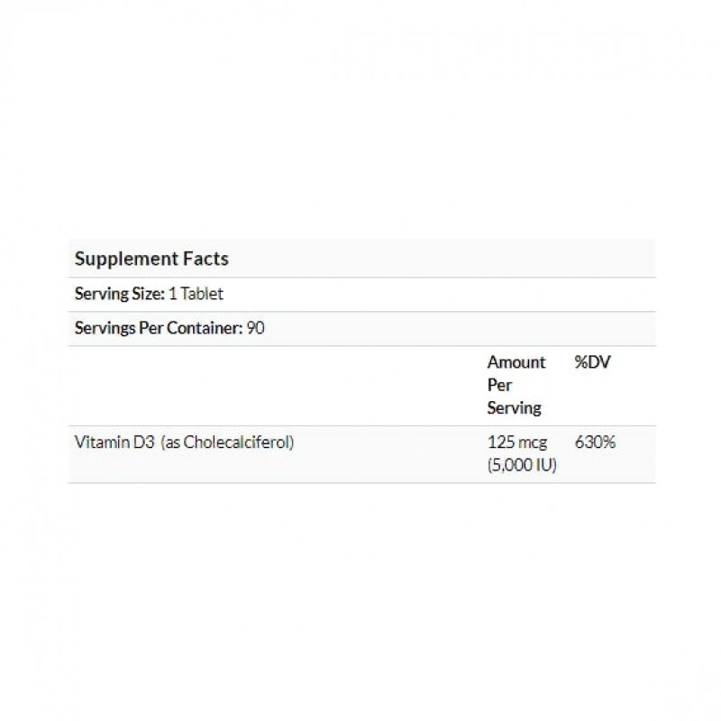Click the "630%" daily value
721x721 pixels.
594,443
